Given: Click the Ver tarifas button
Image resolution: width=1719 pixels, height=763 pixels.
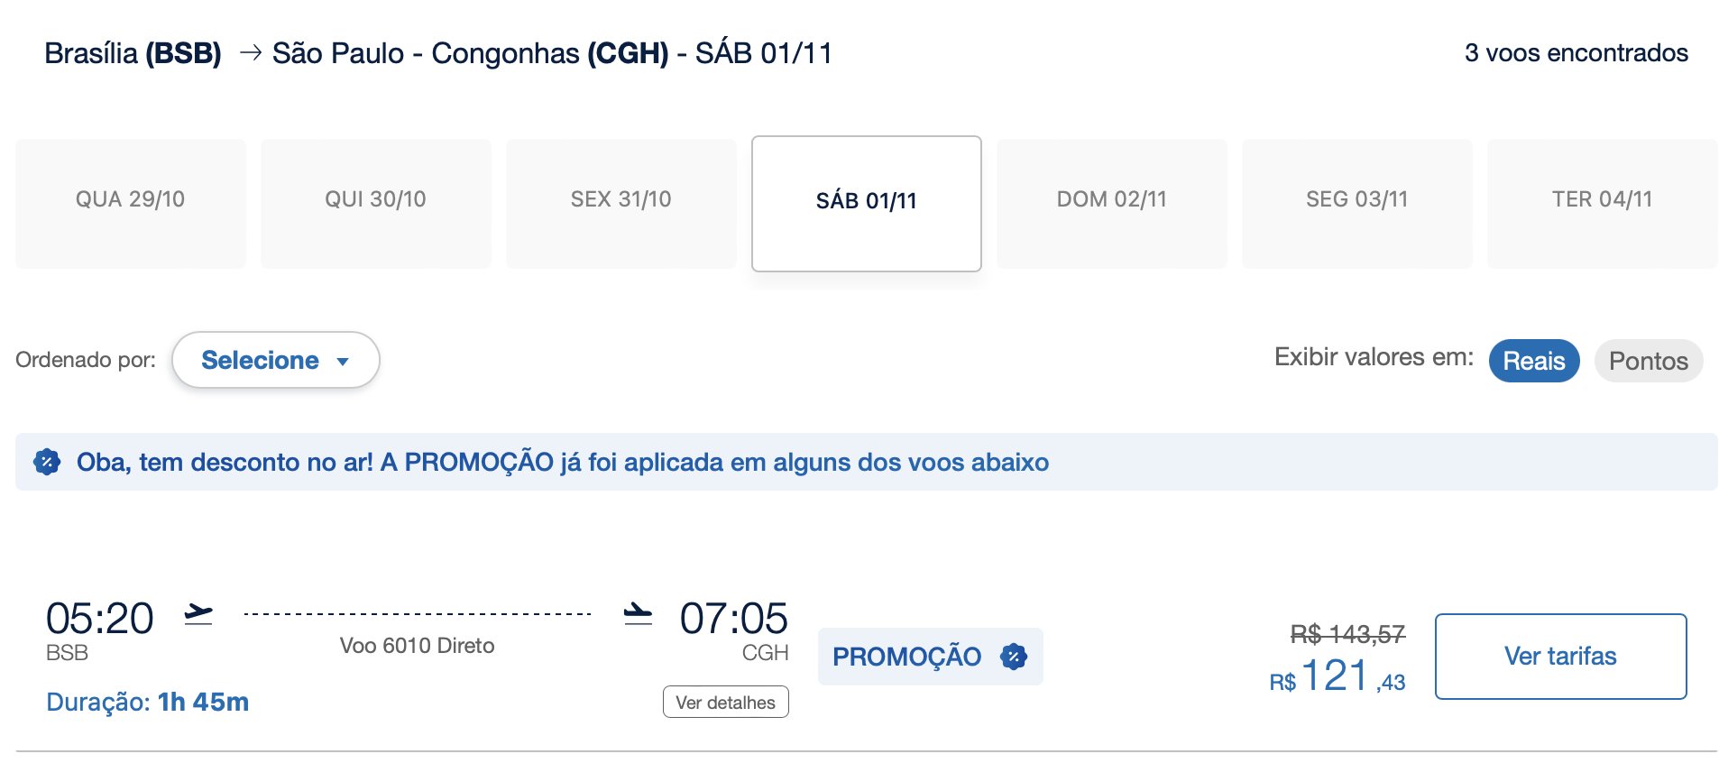Looking at the screenshot, I should (1560, 656).
